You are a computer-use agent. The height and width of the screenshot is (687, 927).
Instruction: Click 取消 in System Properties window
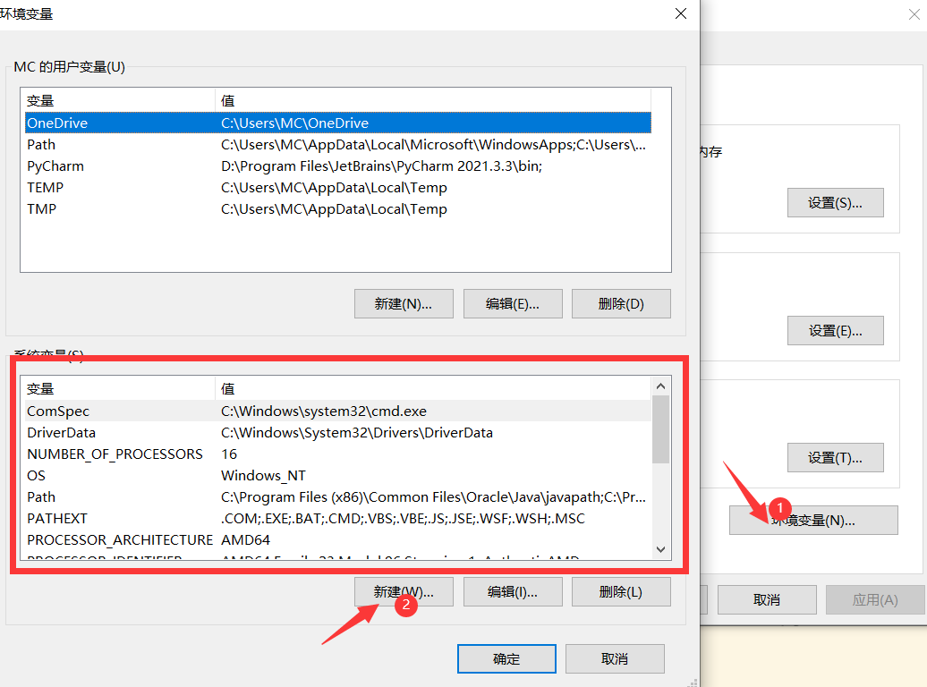point(767,600)
